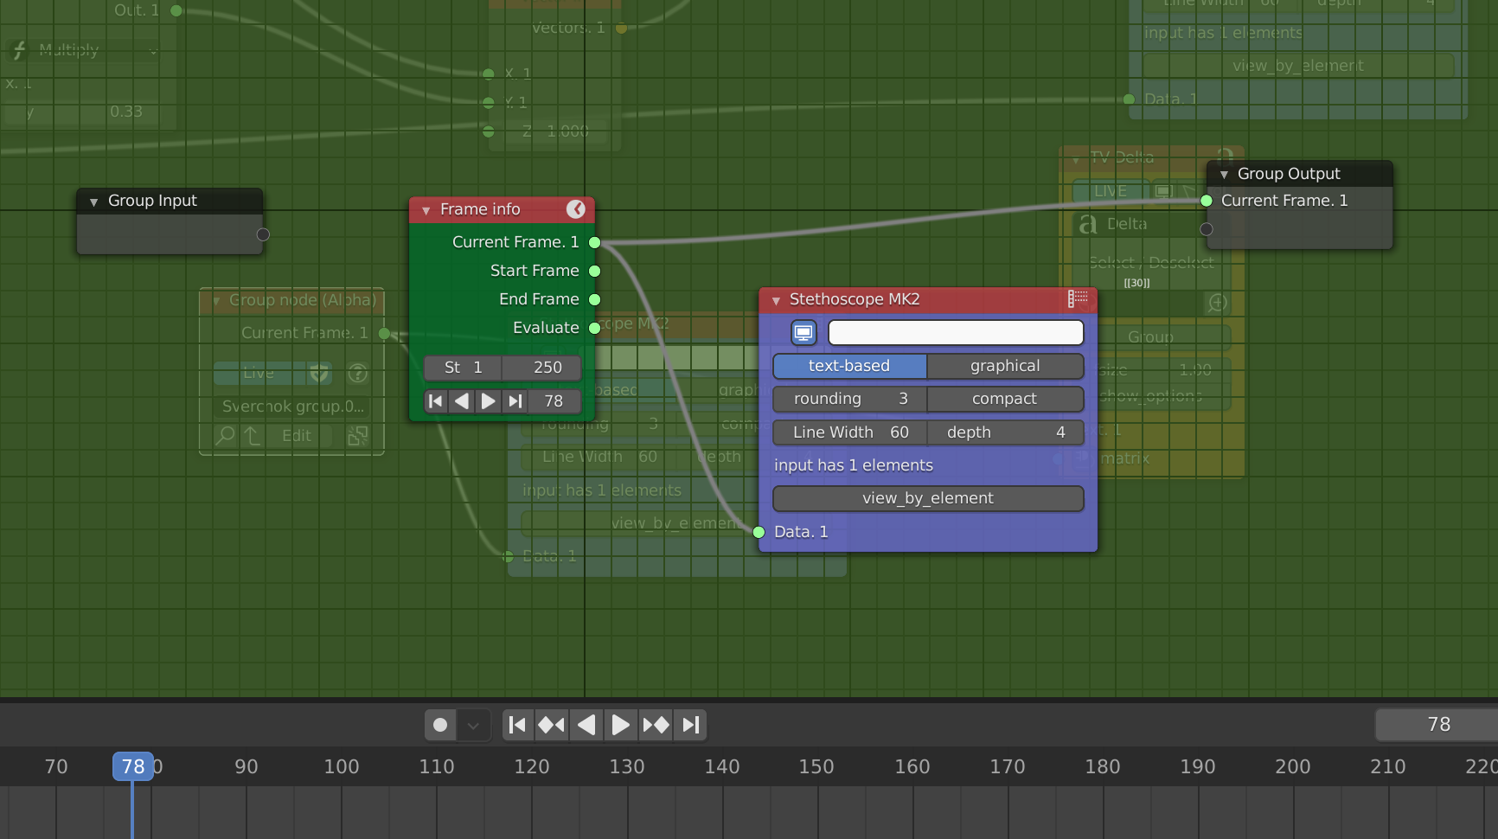This screenshot has width=1498, height=839.
Task: Click frame 200 label on timeline ruler
Action: point(1293,766)
